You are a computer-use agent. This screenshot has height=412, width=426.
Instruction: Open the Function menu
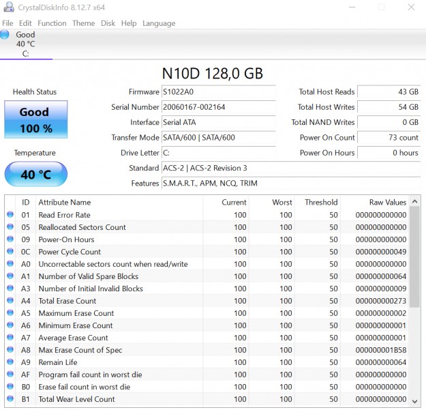tap(52, 23)
